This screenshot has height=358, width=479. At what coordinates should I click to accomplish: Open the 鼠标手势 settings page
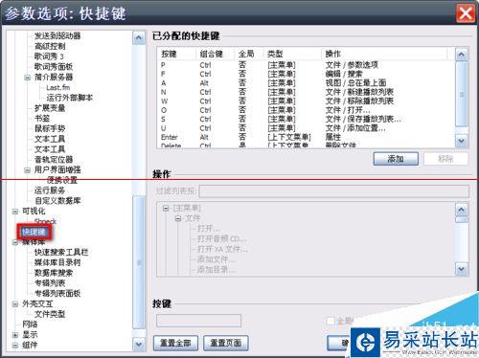(x=50, y=128)
